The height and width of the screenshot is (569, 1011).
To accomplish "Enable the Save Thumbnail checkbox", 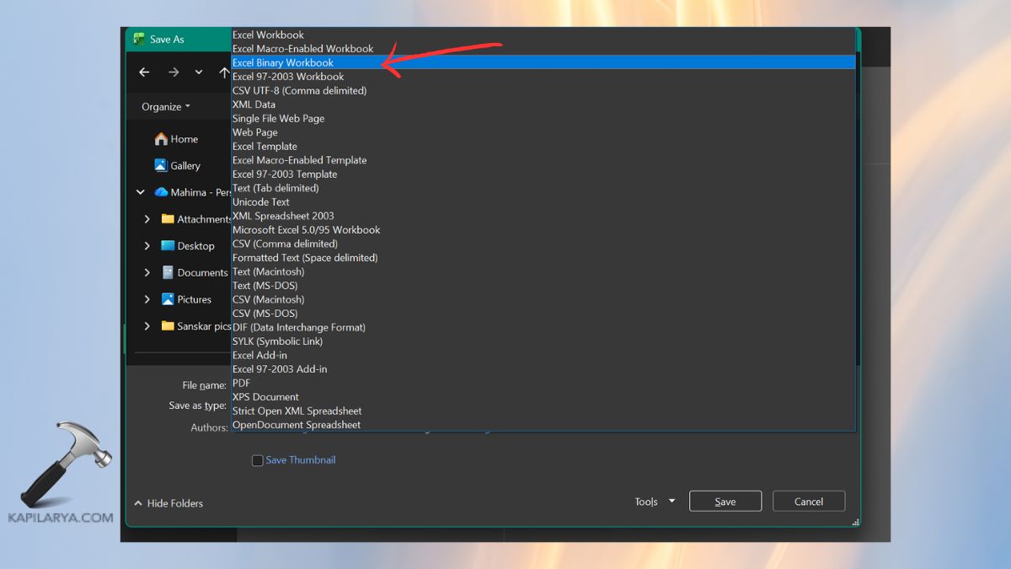I will [258, 460].
